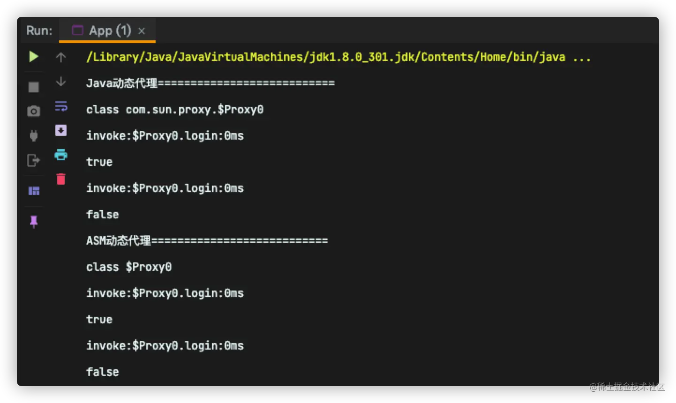
Task: Close the App (1) tab
Action: click(142, 31)
